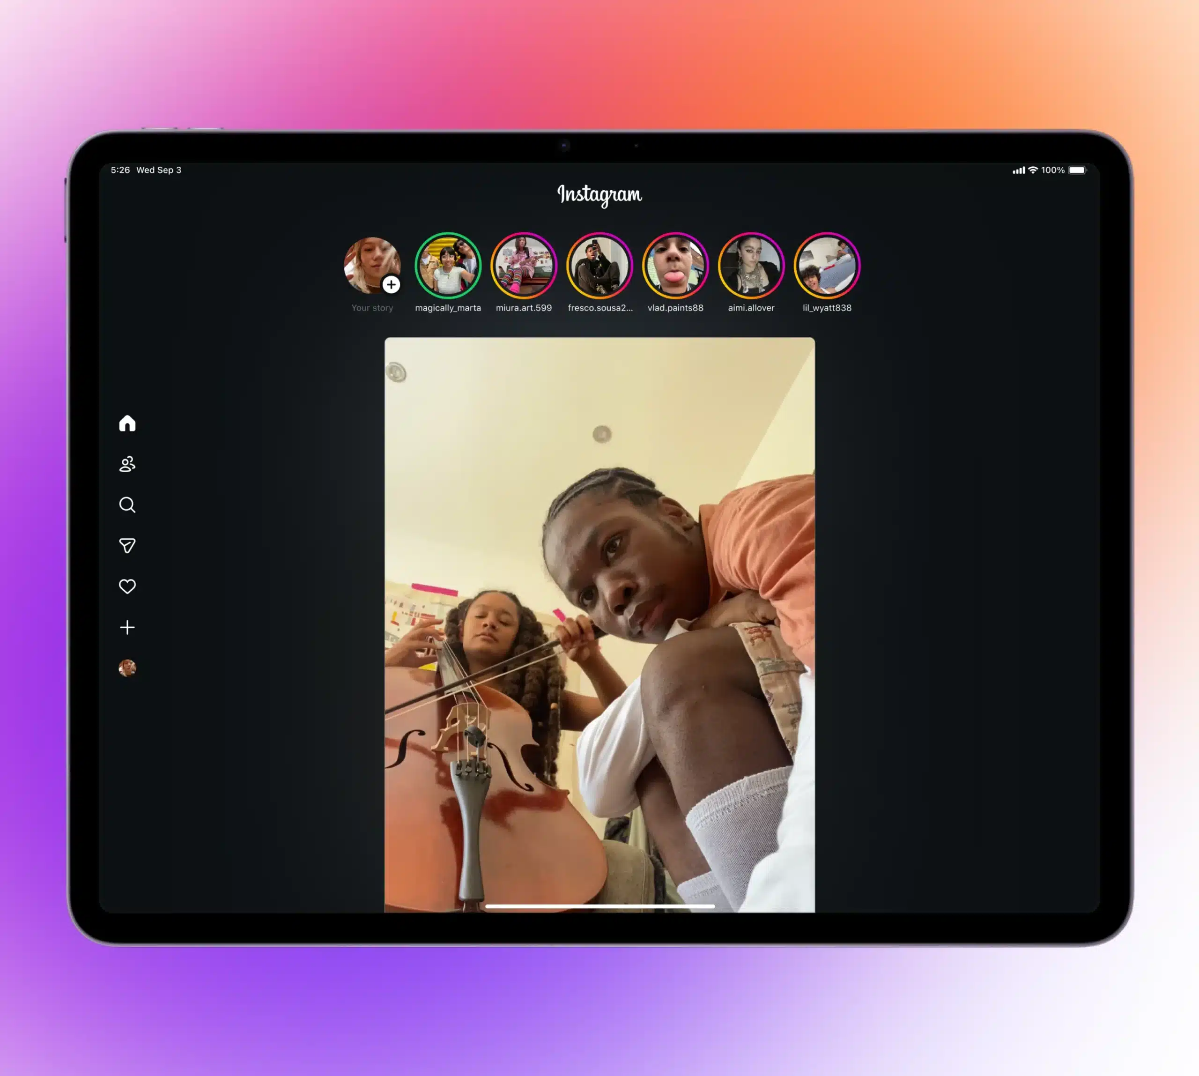This screenshot has height=1076, width=1199.
Task: Open the cello feed post photo
Action: pos(599,625)
